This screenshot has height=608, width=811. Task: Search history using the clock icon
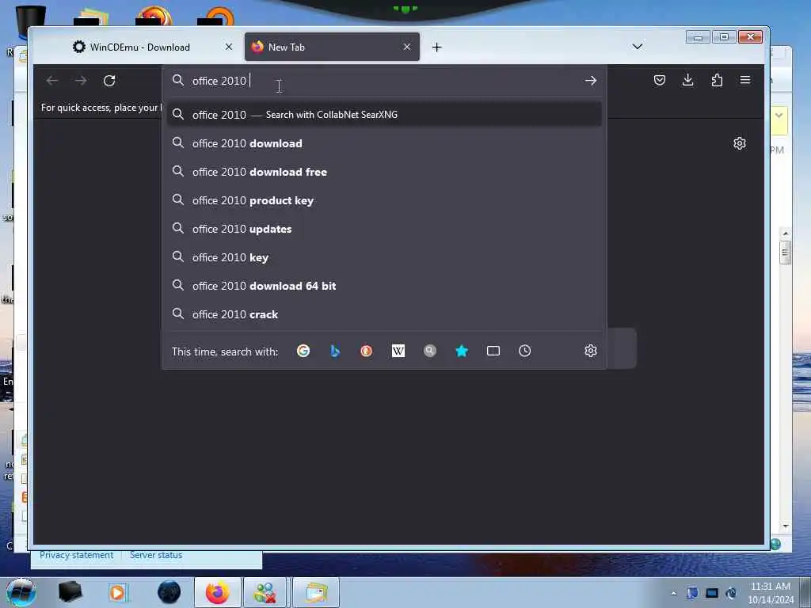coord(525,351)
